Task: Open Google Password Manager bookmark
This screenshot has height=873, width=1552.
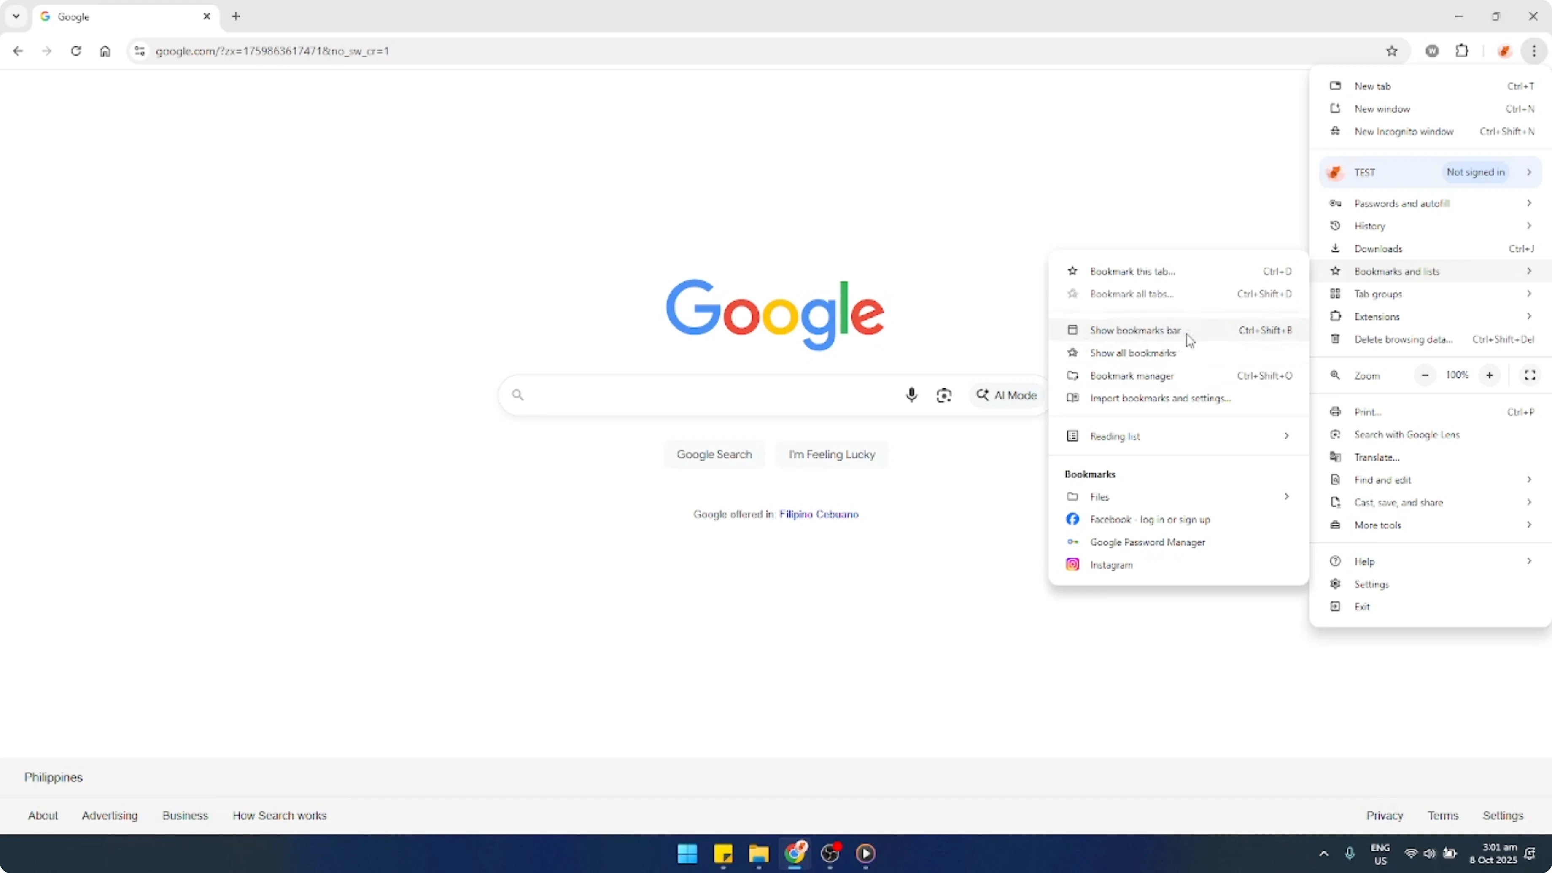Action: 1178,542
